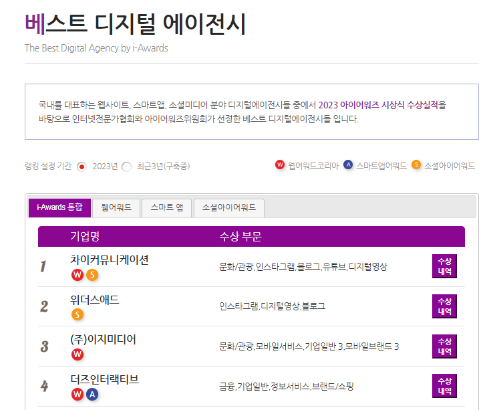
Task: Click the 소셜아이어워드 legend S icon
Action: [416, 165]
